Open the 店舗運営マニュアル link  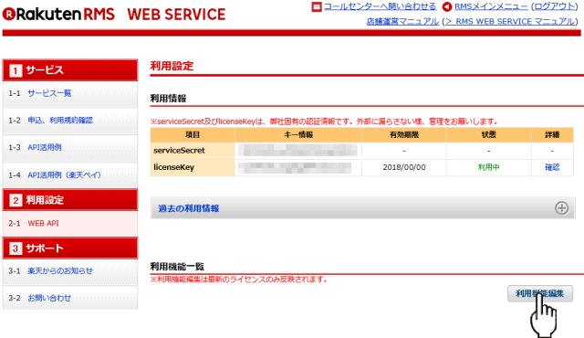click(402, 22)
